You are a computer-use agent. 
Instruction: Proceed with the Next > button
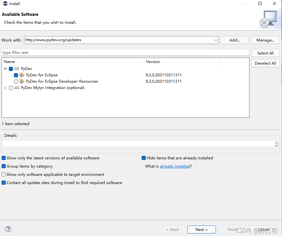201,230
